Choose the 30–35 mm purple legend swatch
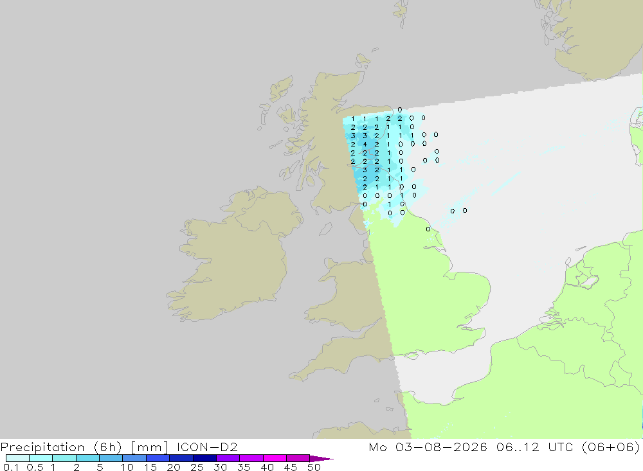This screenshot has width=643, height=471. [228, 458]
